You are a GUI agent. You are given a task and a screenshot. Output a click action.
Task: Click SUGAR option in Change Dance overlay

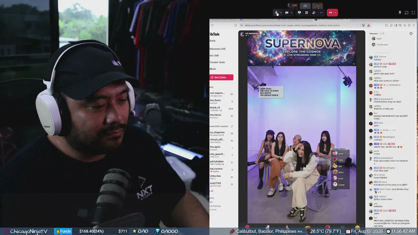[339, 185]
